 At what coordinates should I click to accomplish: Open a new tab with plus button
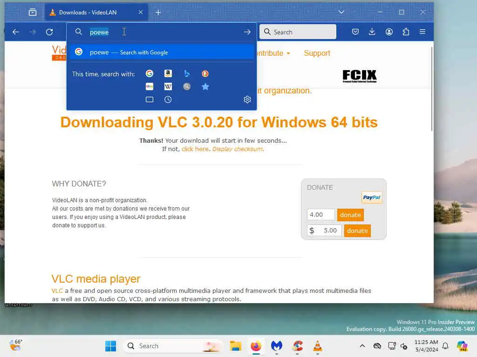(x=158, y=13)
